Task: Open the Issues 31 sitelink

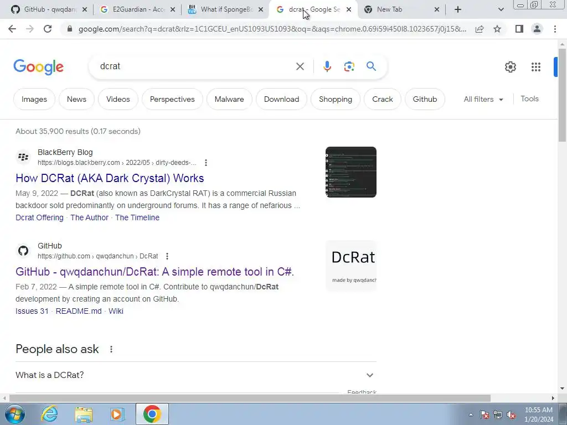Action: (x=32, y=311)
